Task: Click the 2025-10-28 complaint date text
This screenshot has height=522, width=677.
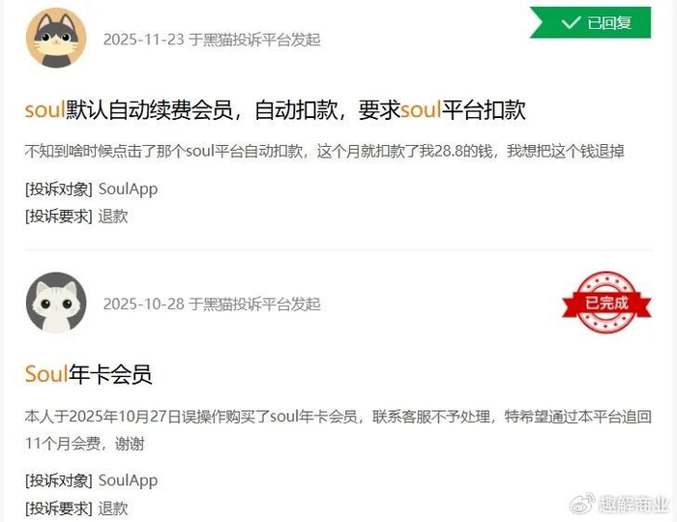Action: click(x=144, y=304)
